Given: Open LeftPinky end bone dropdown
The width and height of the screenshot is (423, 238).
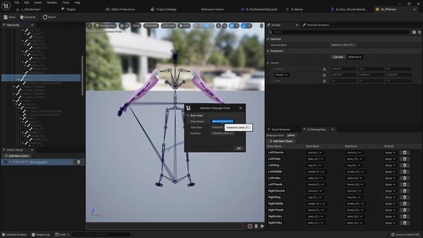Looking at the screenshot, I should pos(354,159).
